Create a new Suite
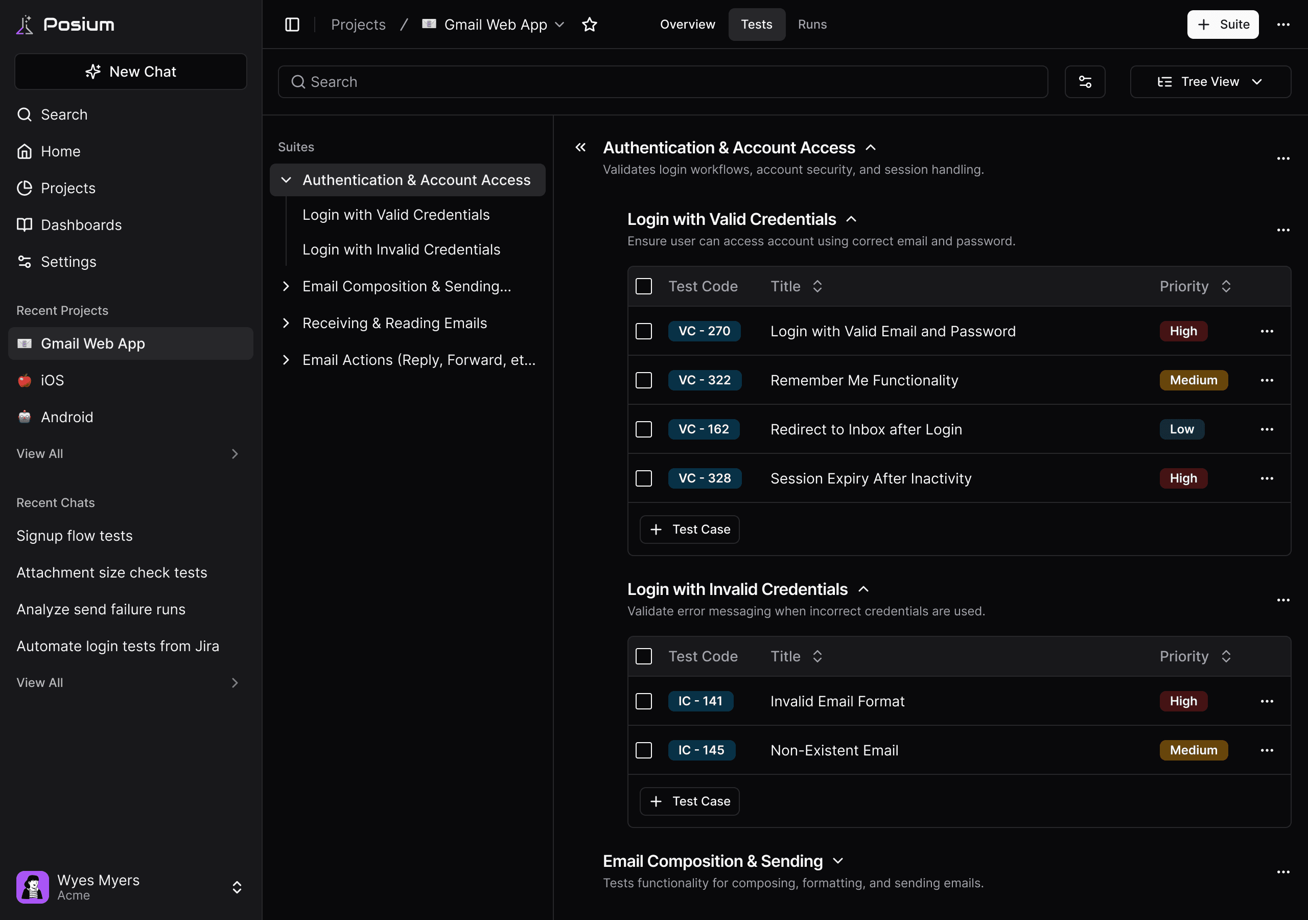1308x920 pixels. [1223, 25]
